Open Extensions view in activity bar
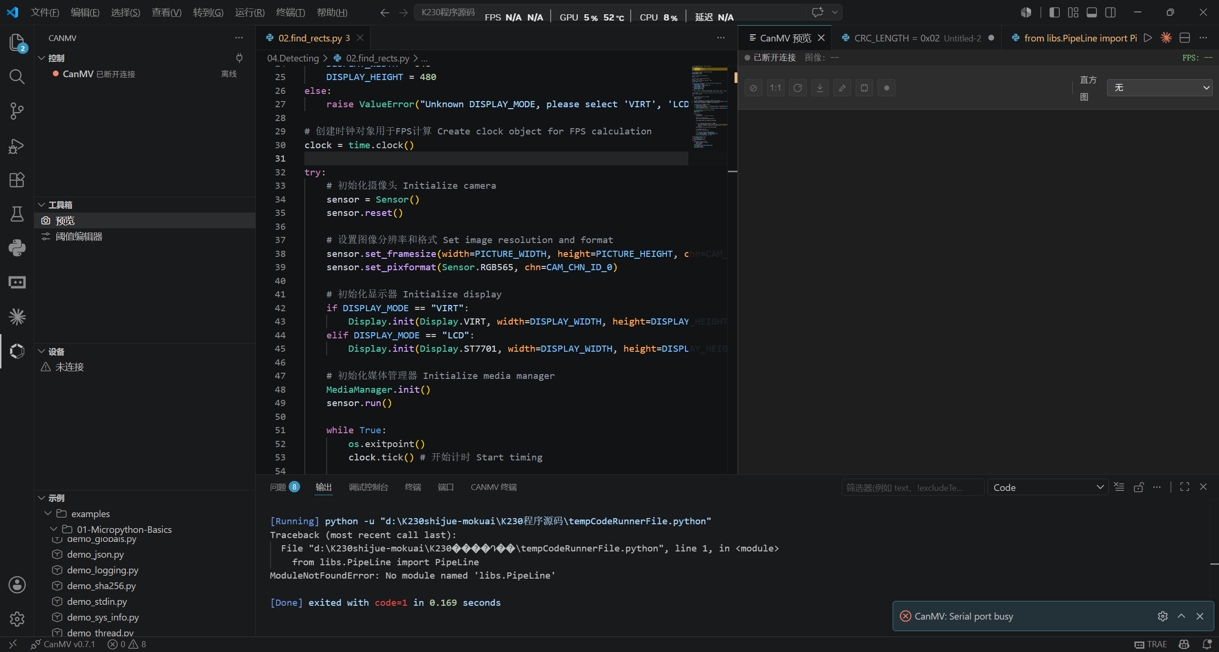The image size is (1219, 652). tap(17, 180)
